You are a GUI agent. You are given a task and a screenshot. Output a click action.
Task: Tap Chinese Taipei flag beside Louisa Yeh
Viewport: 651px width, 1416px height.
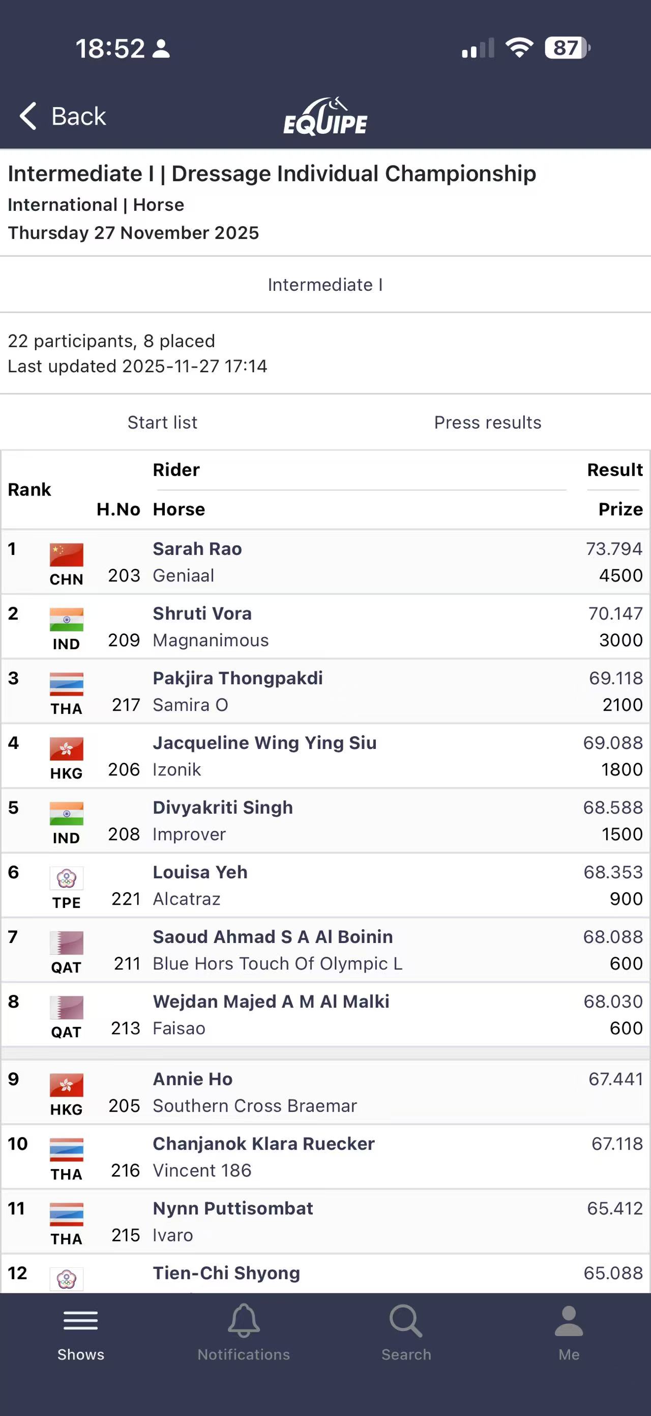point(67,878)
